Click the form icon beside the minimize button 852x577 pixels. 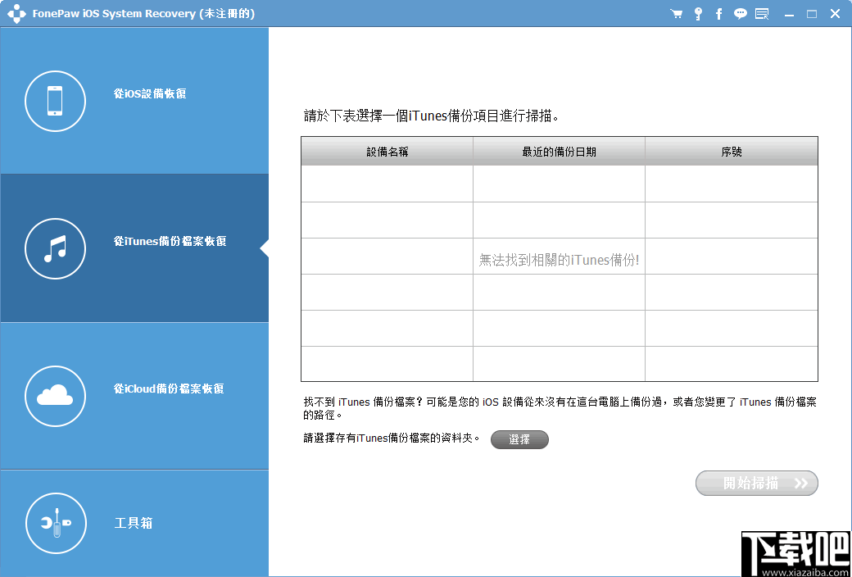tap(761, 13)
